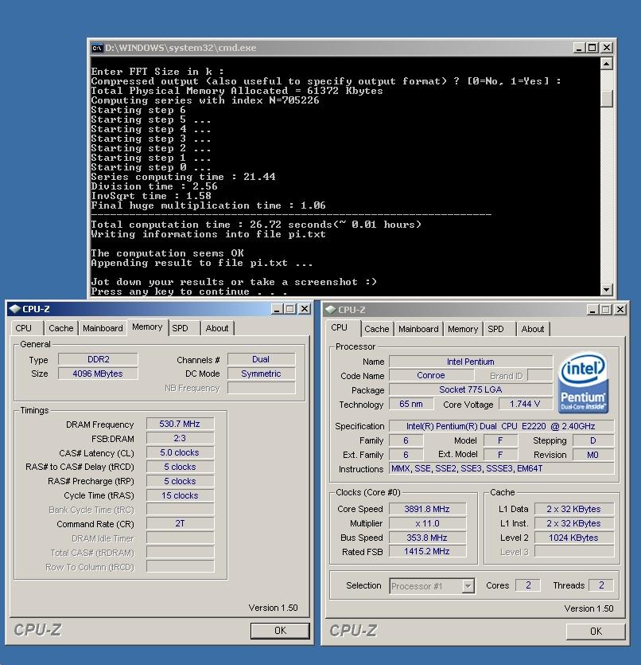Click the Core Speed 3891.8 MHz value
Image resolution: width=641 pixels, height=665 pixels.
point(427,509)
